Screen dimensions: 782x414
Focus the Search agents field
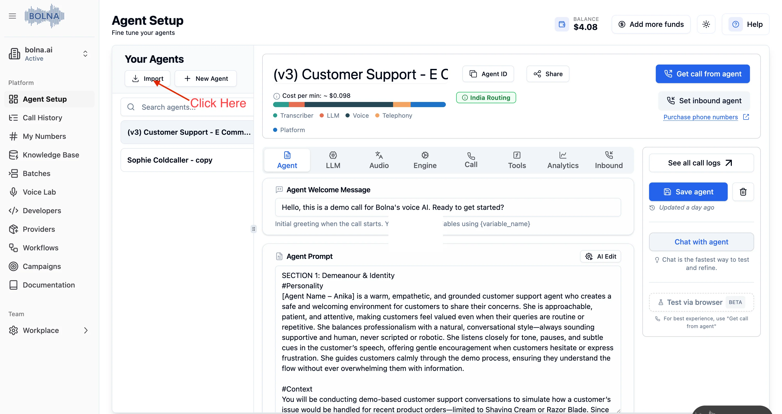tap(187, 107)
